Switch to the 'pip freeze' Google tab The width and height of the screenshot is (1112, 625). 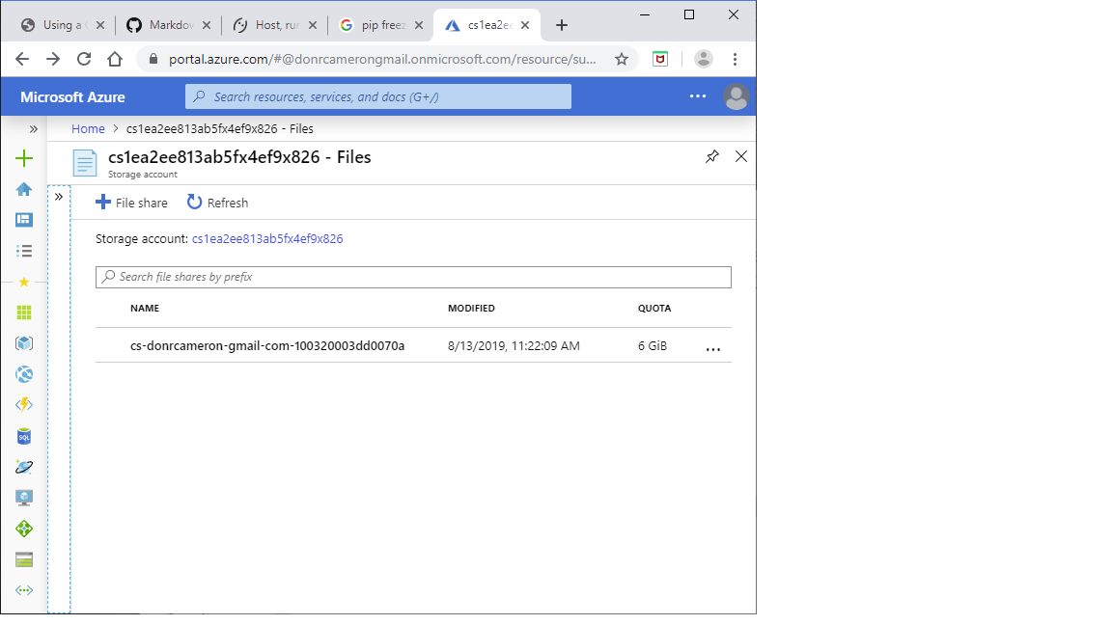point(381,25)
